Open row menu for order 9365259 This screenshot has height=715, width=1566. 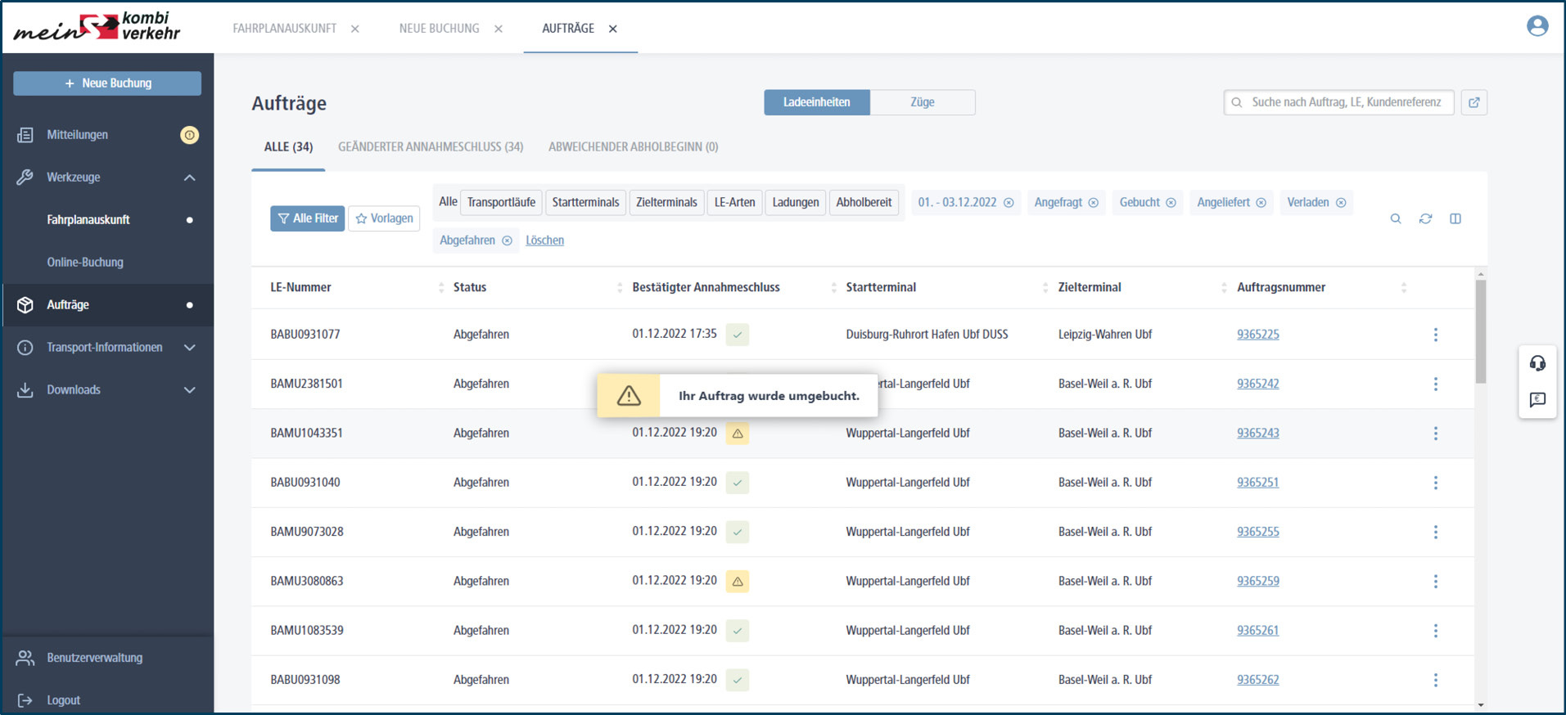click(x=1435, y=582)
